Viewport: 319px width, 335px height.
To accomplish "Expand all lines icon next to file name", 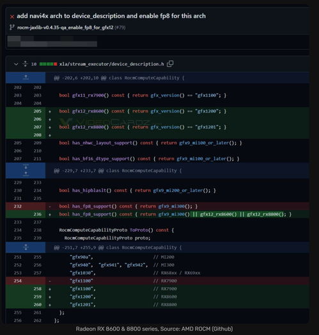I will click(25, 63).
